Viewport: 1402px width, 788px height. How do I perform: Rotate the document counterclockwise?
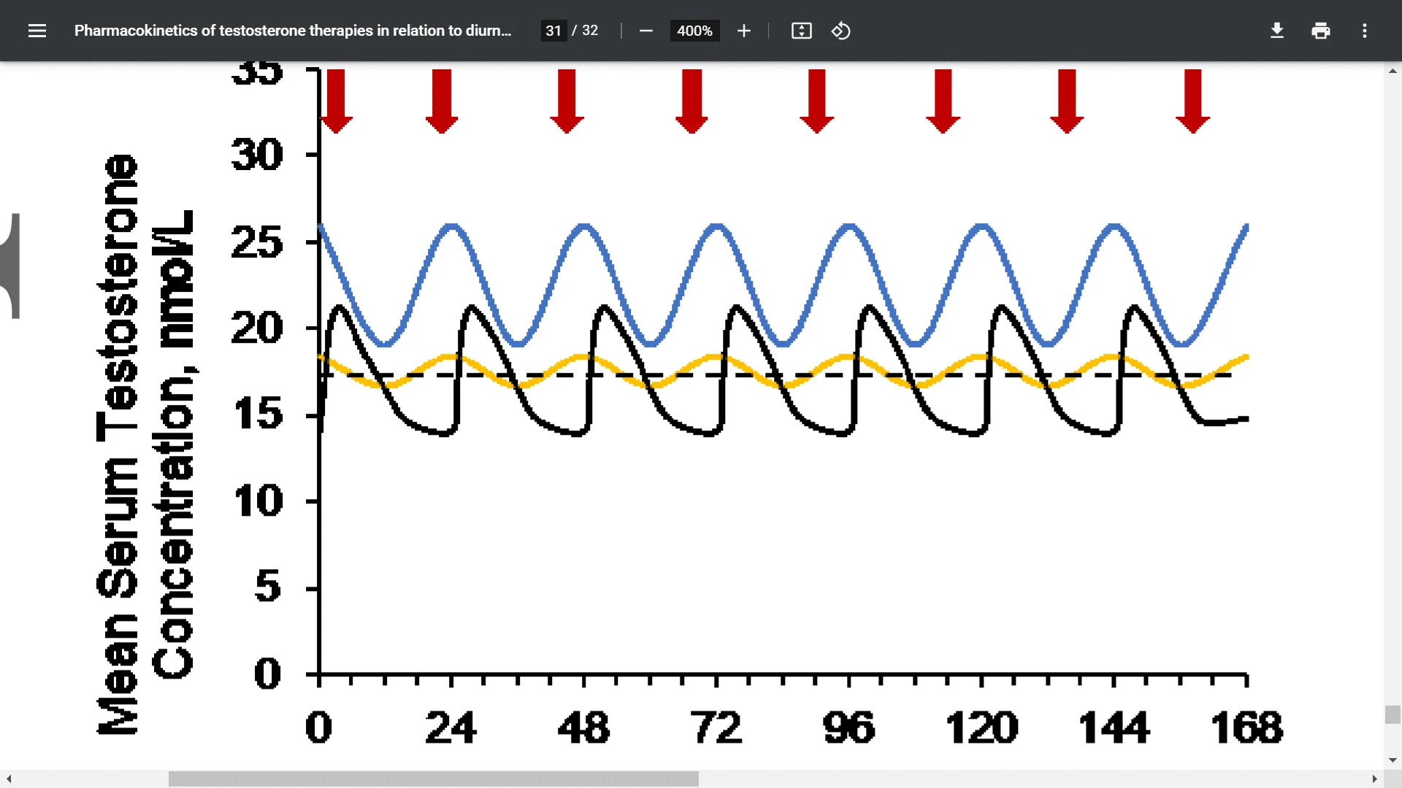coord(840,31)
